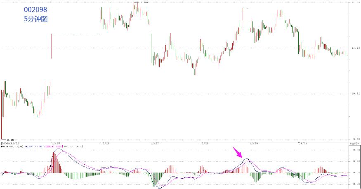Select the 12/29 date marker on time axis

click(x=254, y=143)
